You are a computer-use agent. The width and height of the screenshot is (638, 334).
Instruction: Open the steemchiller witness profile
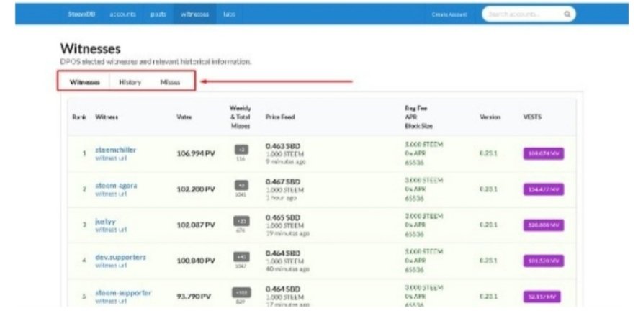point(115,150)
